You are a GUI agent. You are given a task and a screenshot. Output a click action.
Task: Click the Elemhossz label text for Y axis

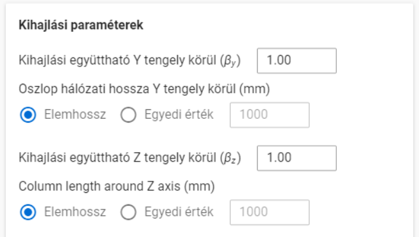click(x=75, y=114)
